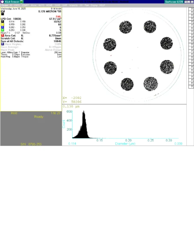Click the Y= 50206 coordinate readout

[x=72, y=102]
